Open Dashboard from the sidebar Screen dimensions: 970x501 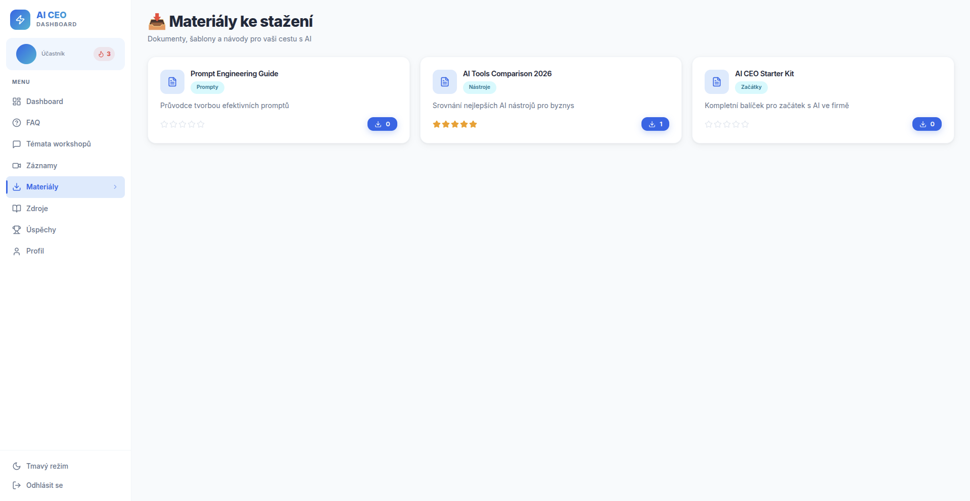[44, 102]
